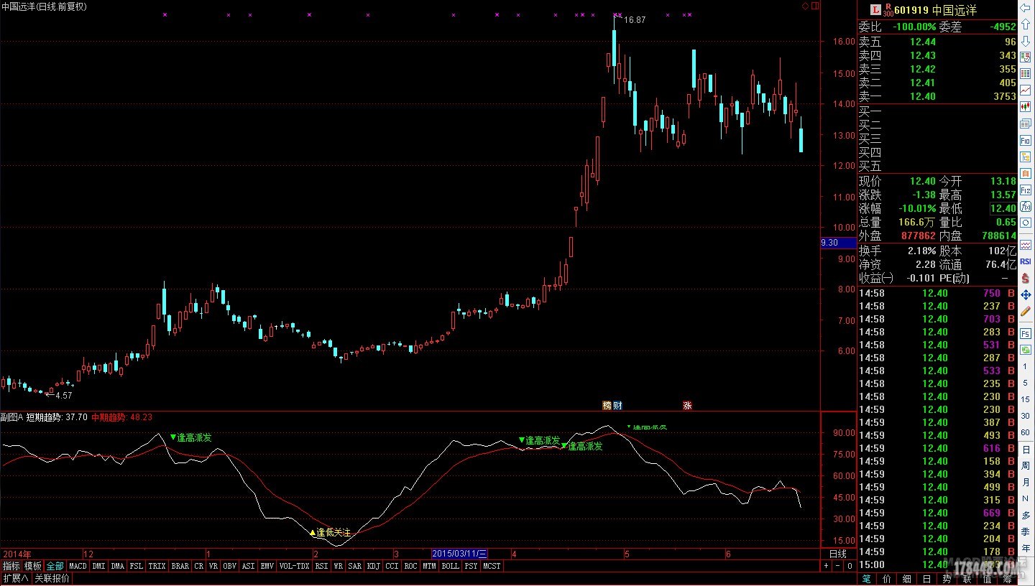Expand the 扩展 panel at bottom
1035x586 pixels.
[x=16, y=578]
